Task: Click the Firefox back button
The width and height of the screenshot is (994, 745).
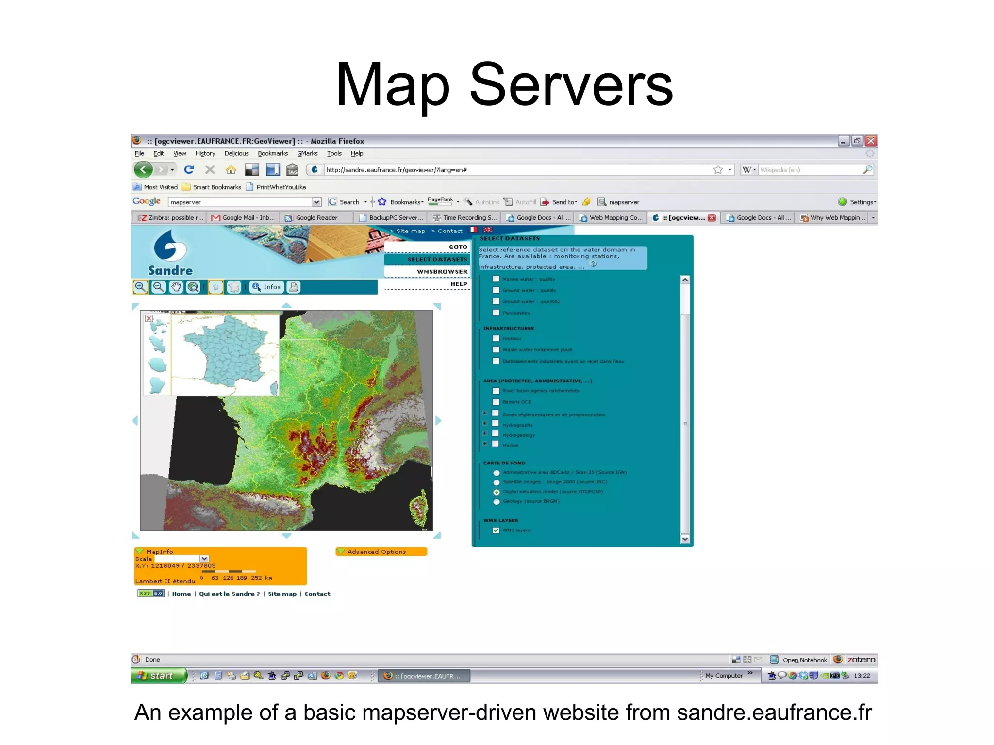Action: [143, 169]
